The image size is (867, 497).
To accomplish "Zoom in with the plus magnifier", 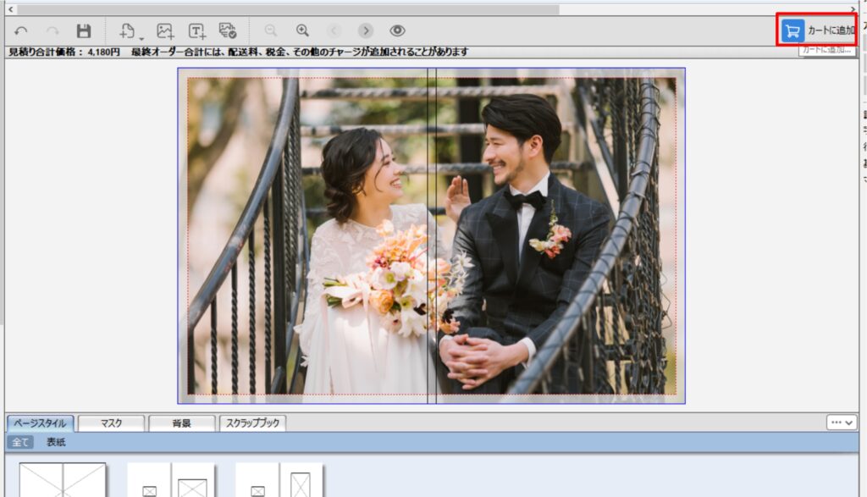I will point(302,30).
